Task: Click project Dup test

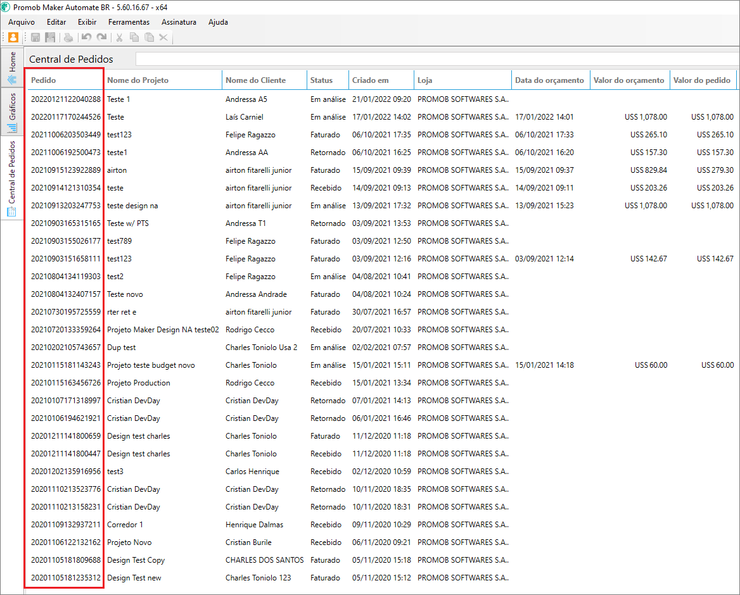Action: (121, 348)
